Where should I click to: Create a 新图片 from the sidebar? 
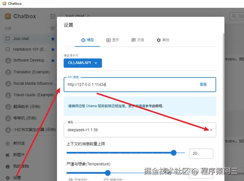click(x=29, y=155)
